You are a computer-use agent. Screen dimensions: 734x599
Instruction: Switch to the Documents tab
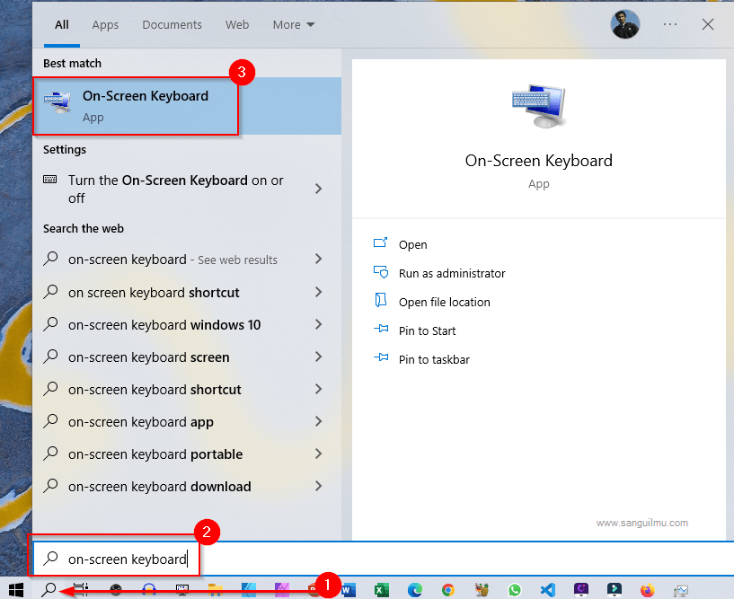pos(172,25)
